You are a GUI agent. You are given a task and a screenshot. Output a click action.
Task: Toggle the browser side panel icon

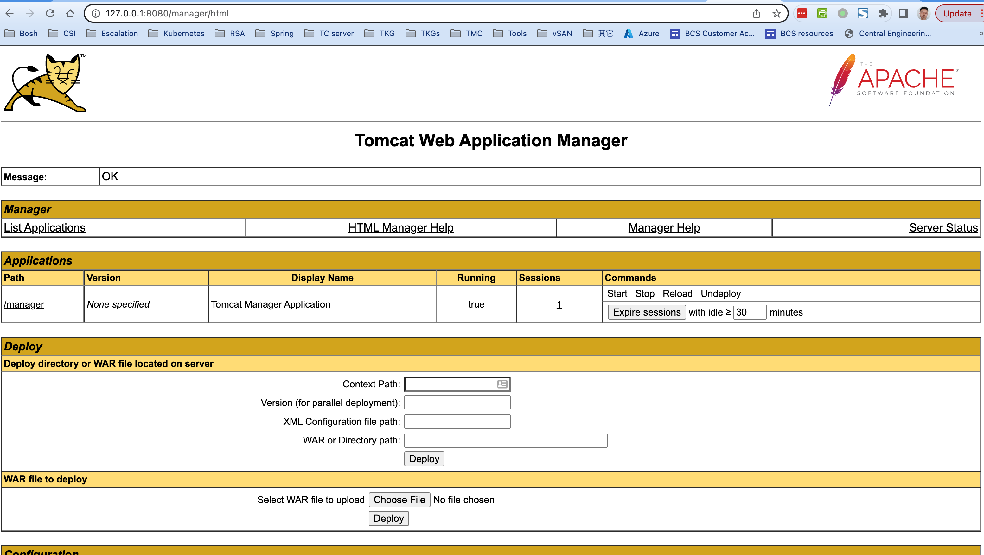point(904,13)
